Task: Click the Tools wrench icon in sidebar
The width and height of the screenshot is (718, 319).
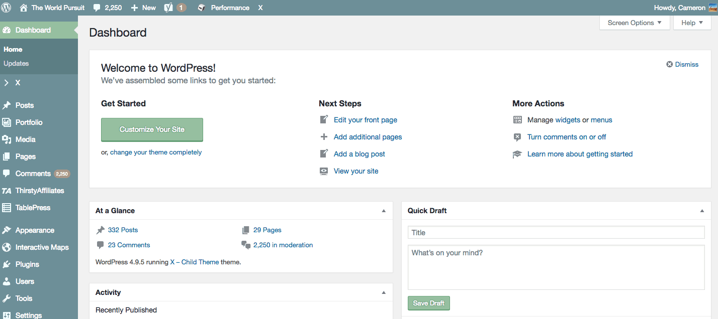Action: click(7, 298)
